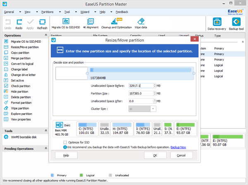Select the C: (NTFS) 100.01 GB block
248x185 pixels.
[x=87, y=129]
